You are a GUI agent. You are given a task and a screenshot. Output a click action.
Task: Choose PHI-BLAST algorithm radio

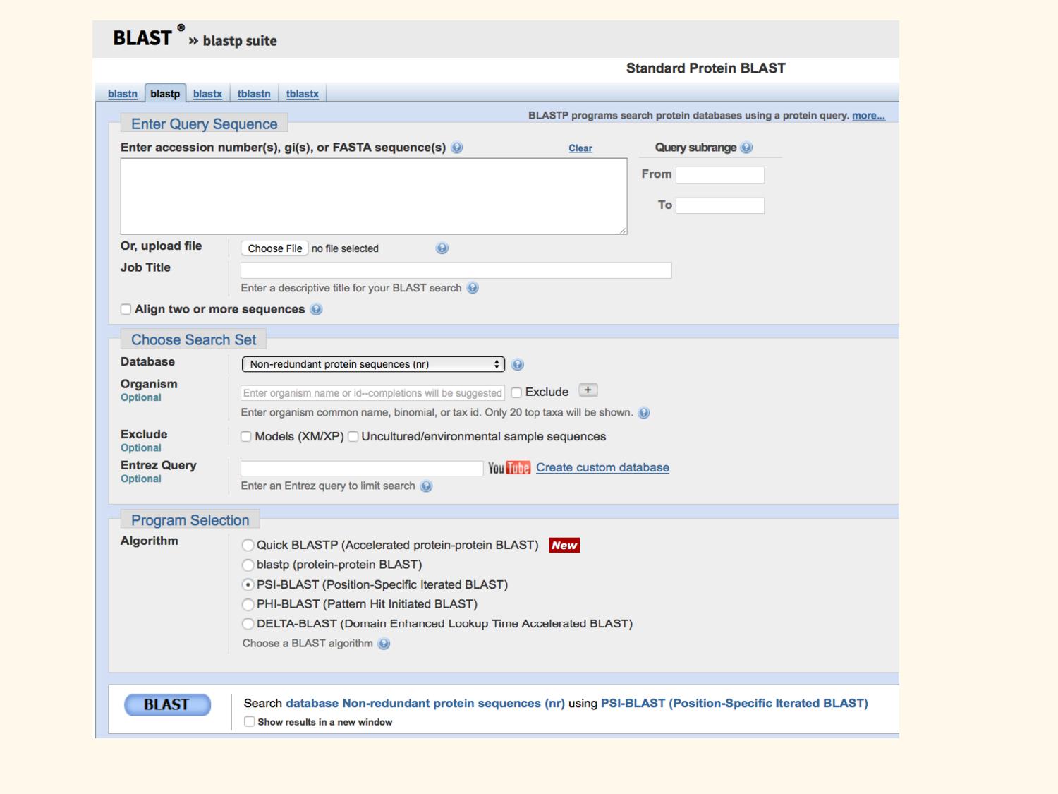pos(248,604)
